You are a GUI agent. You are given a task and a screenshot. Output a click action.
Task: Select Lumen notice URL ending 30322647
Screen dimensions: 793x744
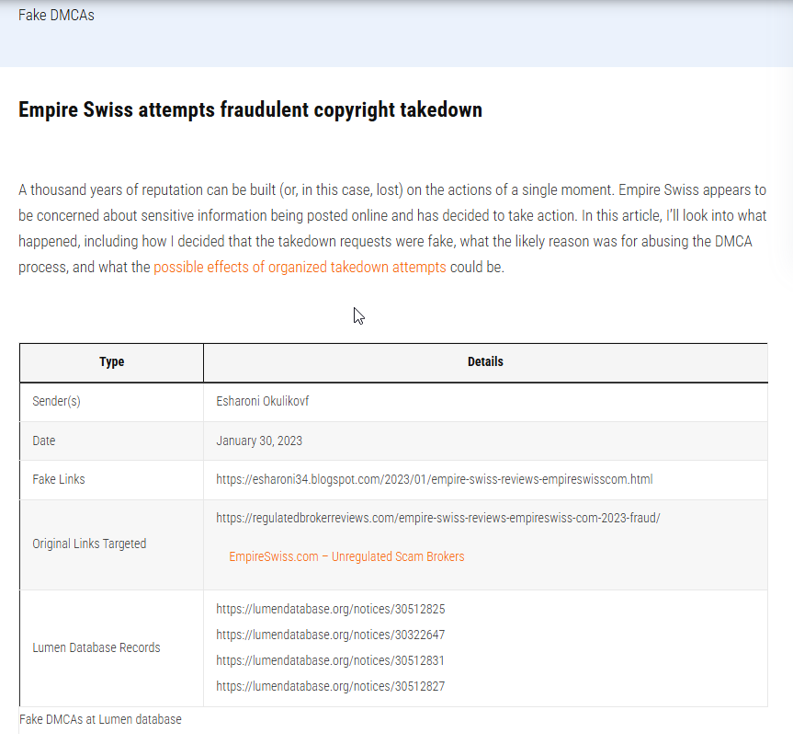pos(331,635)
